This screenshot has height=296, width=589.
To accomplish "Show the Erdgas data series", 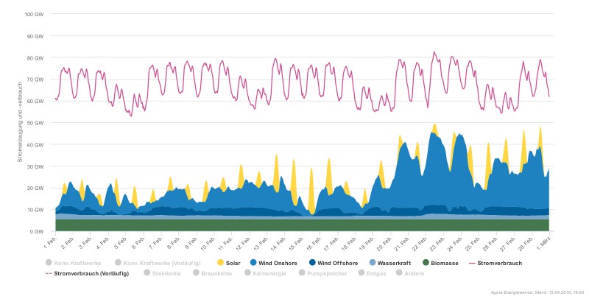I will pyautogui.click(x=361, y=273).
